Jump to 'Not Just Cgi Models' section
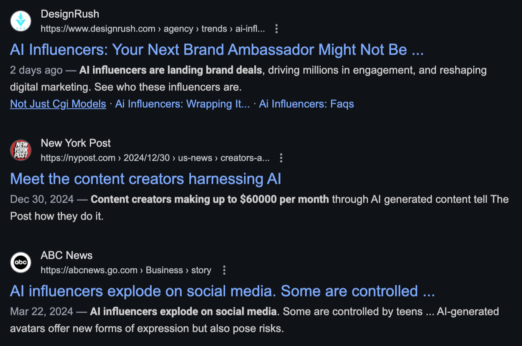This screenshot has width=522, height=346. [58, 104]
